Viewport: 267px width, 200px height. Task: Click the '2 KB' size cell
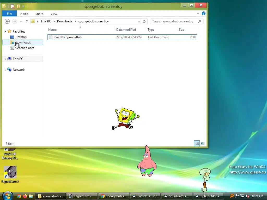point(193,37)
